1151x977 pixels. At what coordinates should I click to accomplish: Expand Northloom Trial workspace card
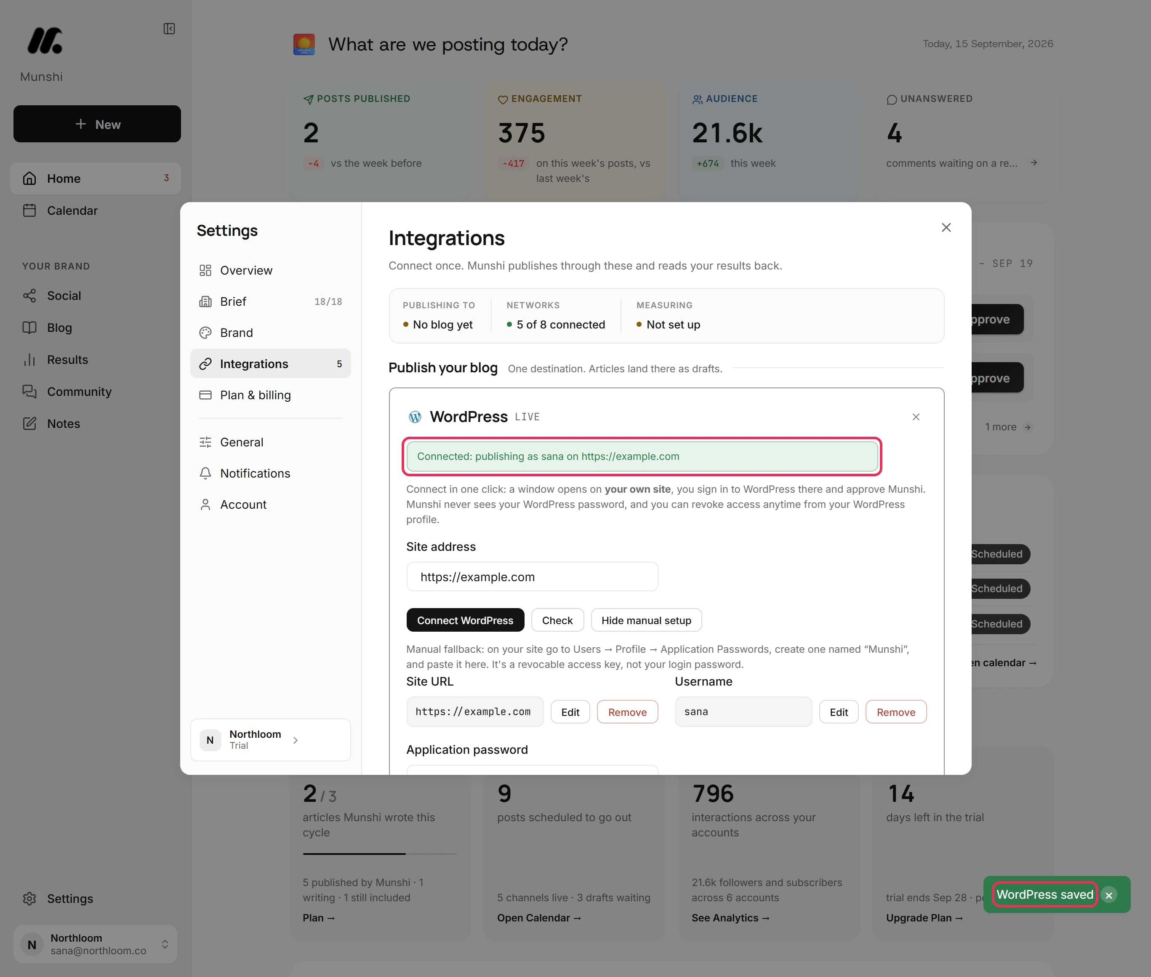click(x=270, y=740)
